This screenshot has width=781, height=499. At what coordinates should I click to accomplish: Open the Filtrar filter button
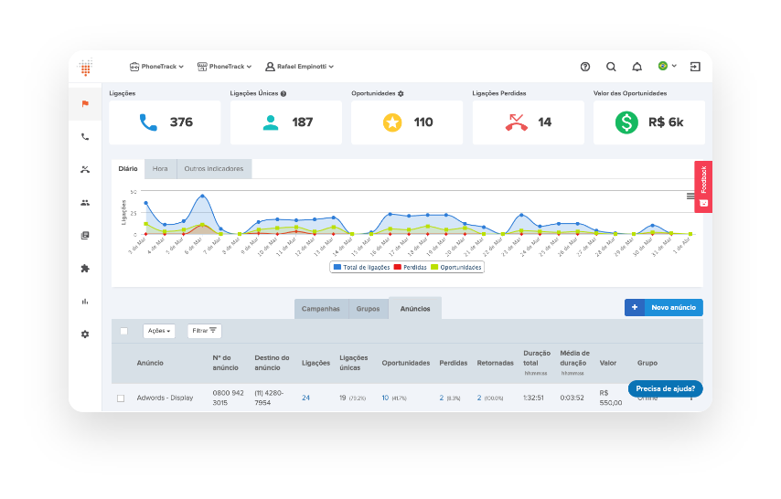point(204,331)
